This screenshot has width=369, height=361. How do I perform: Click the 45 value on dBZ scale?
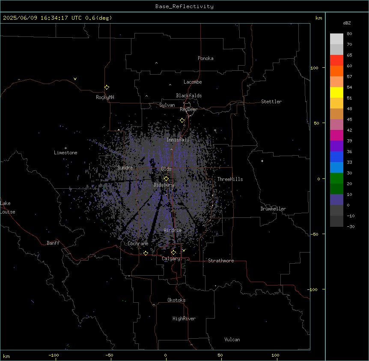[349, 119]
